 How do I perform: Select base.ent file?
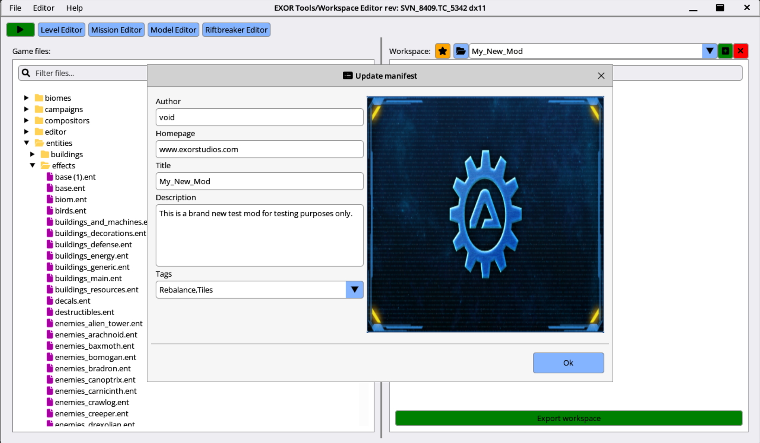[70, 188]
